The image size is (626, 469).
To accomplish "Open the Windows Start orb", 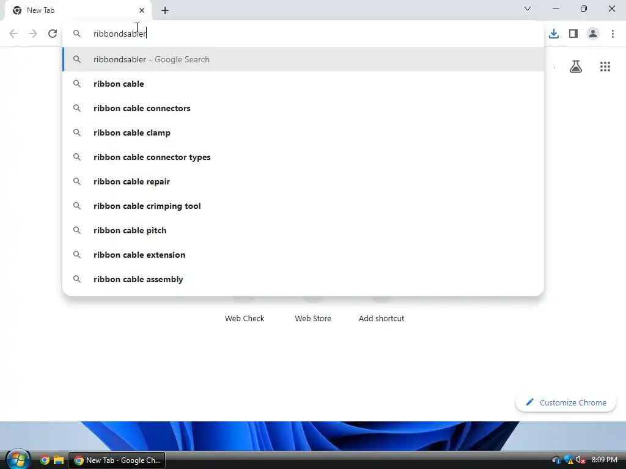I will (18, 460).
